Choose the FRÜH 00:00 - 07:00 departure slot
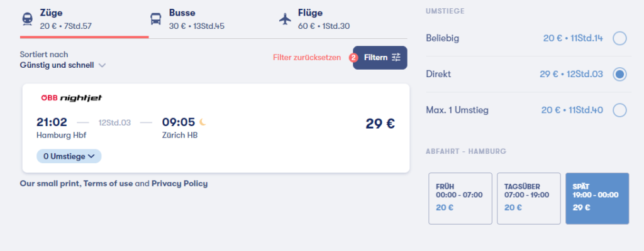This screenshot has height=251, width=644. [x=460, y=198]
